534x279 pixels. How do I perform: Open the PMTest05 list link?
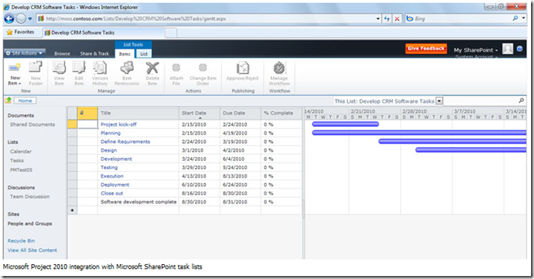pos(21,170)
